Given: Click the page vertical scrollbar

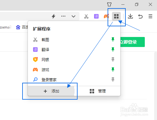Looking at the screenshot, I should click(155, 86).
